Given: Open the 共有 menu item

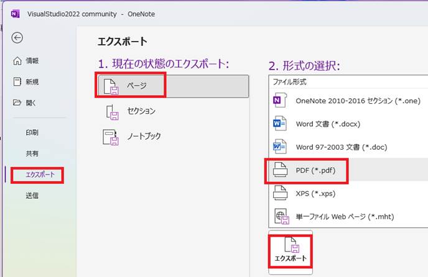Looking at the screenshot, I should (32, 153).
